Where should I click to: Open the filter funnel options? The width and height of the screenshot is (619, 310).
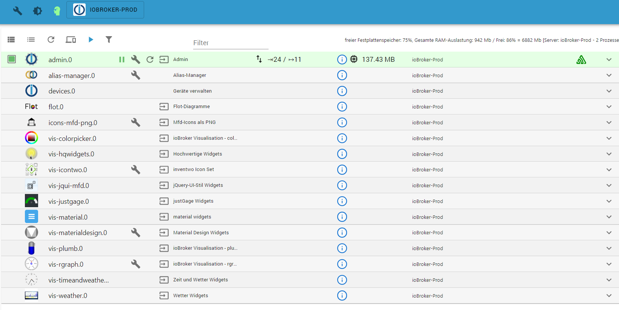click(x=109, y=40)
